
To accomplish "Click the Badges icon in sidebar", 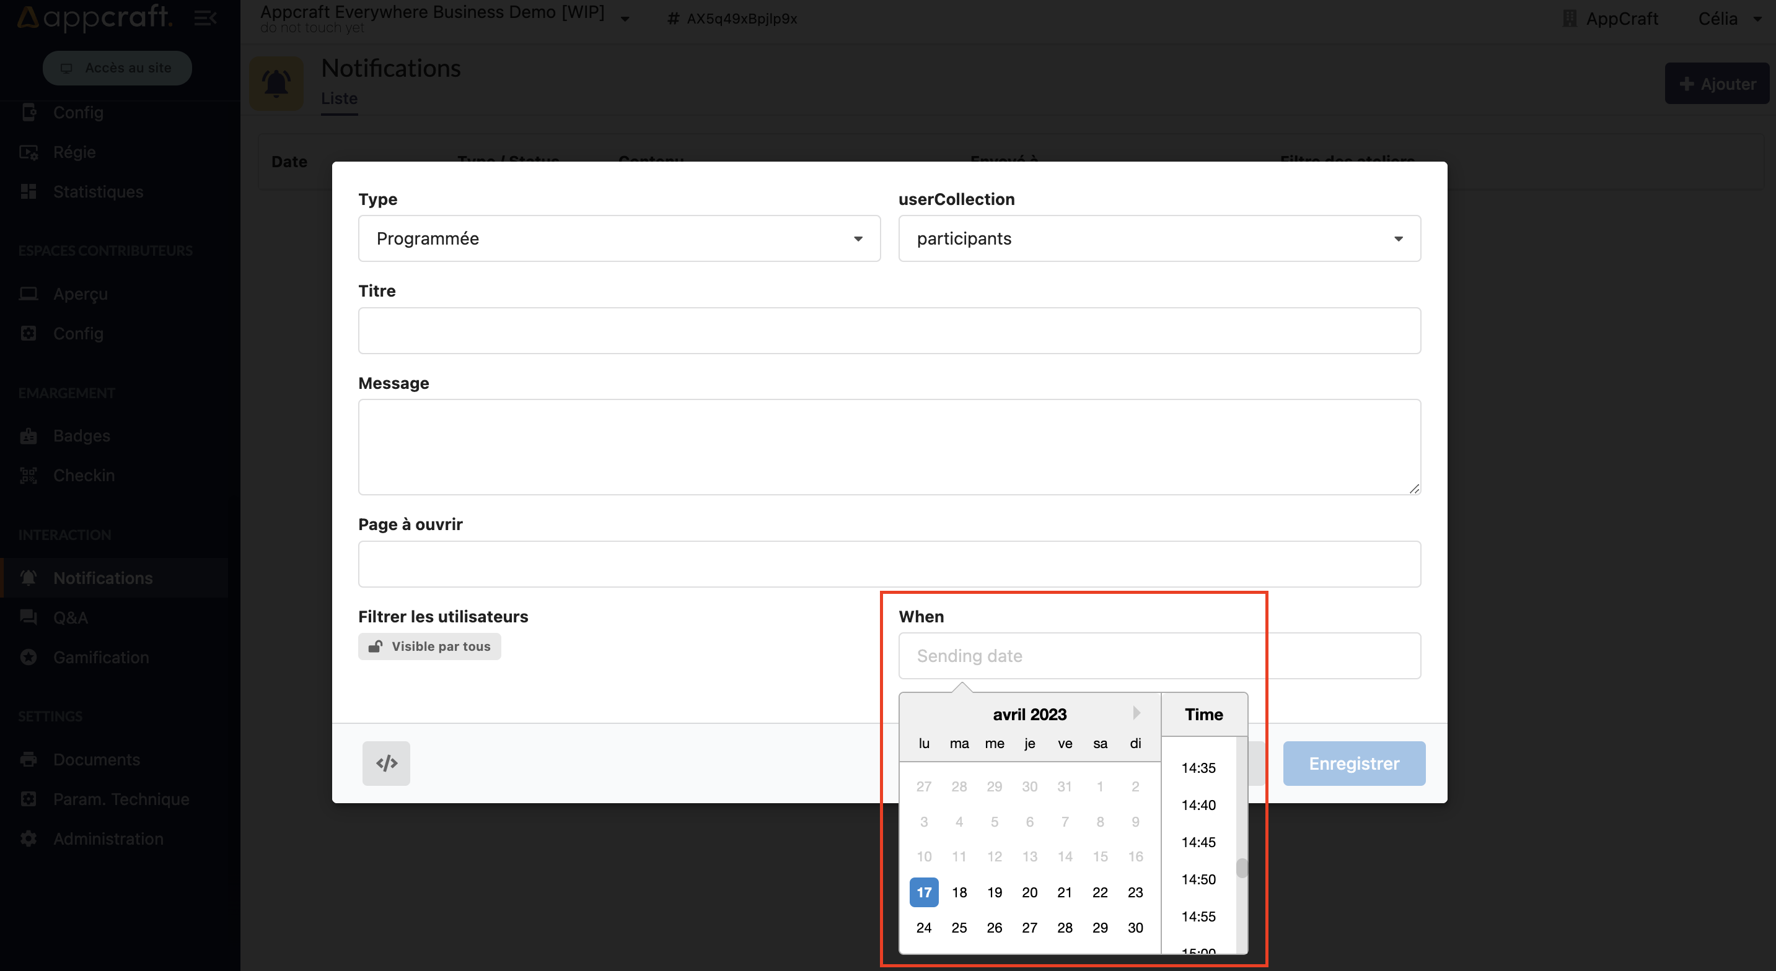I will tap(29, 435).
